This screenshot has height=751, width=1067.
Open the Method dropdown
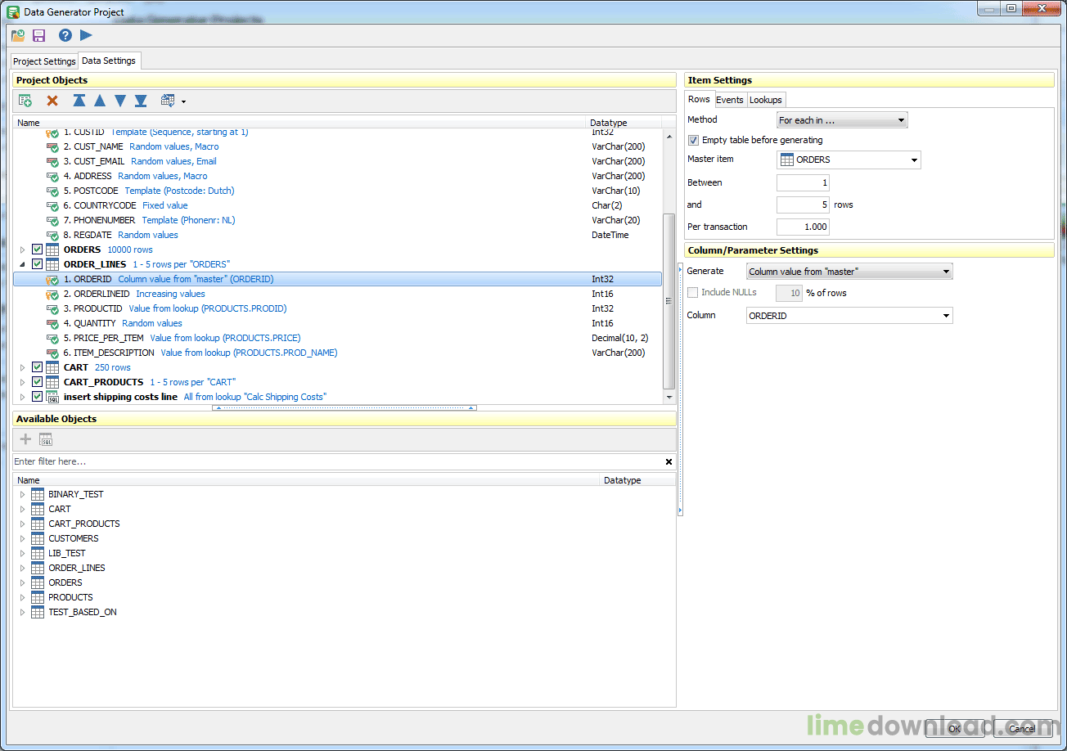pyautogui.click(x=842, y=120)
